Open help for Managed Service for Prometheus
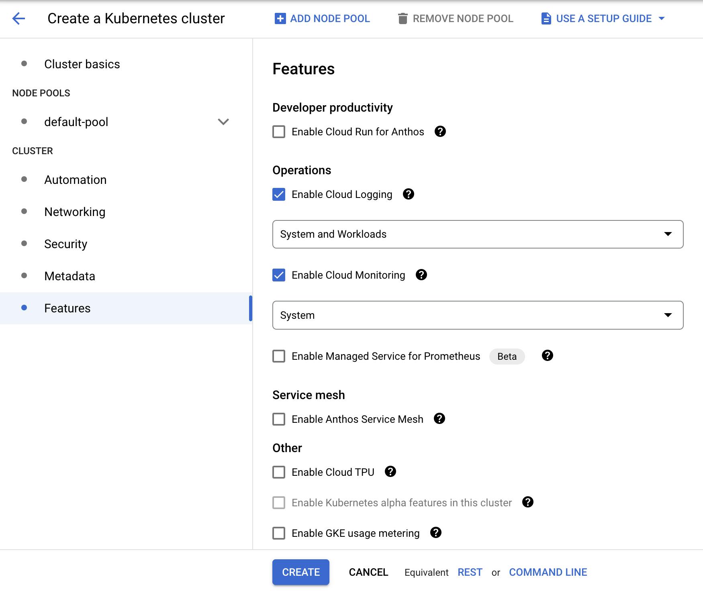703x591 pixels. pyautogui.click(x=548, y=356)
